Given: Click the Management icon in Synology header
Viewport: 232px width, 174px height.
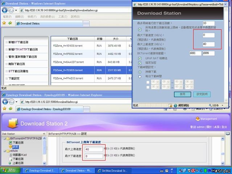Looking at the screenshot, I should click(x=198, y=119).
